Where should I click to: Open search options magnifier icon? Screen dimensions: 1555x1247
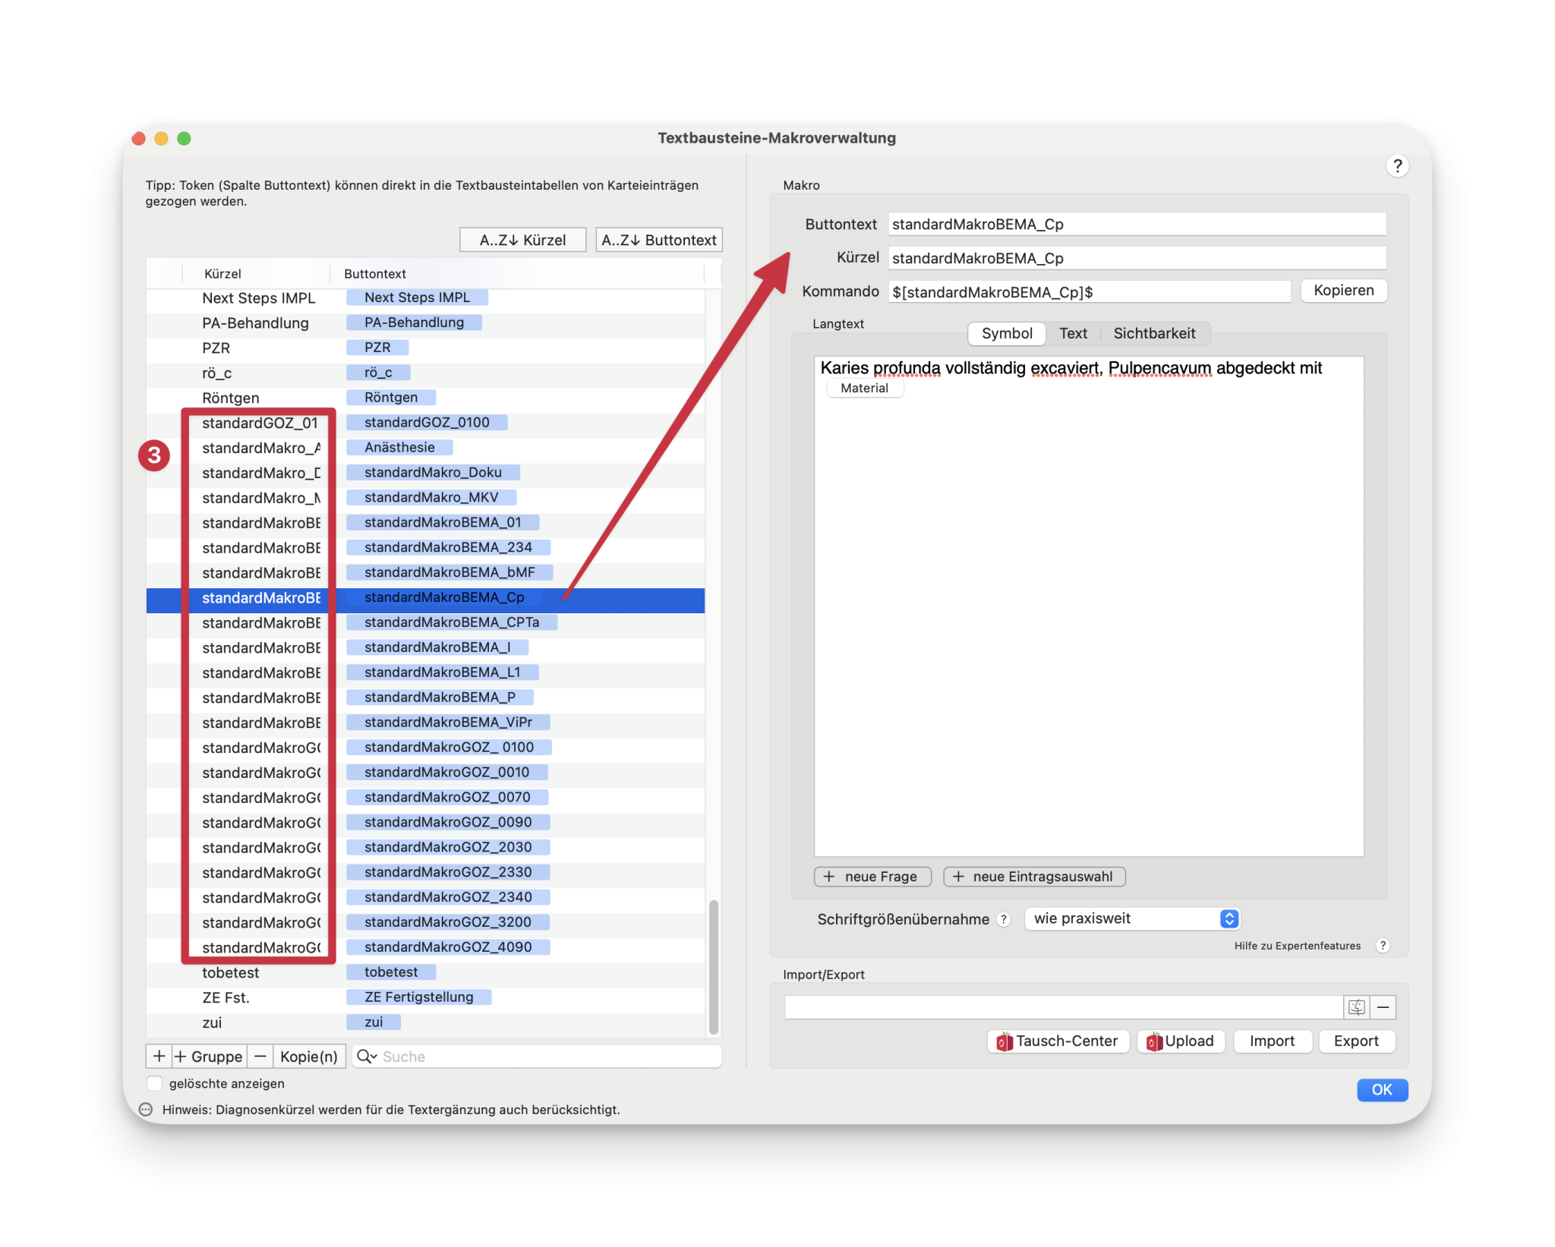pos(367,1056)
